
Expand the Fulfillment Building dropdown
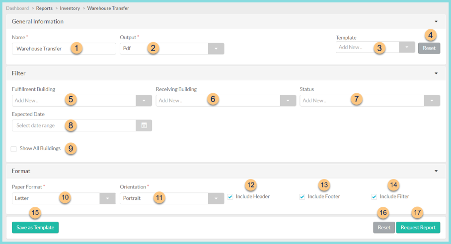coord(144,101)
